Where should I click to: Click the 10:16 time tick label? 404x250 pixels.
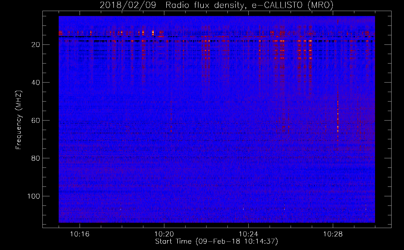tap(80, 234)
